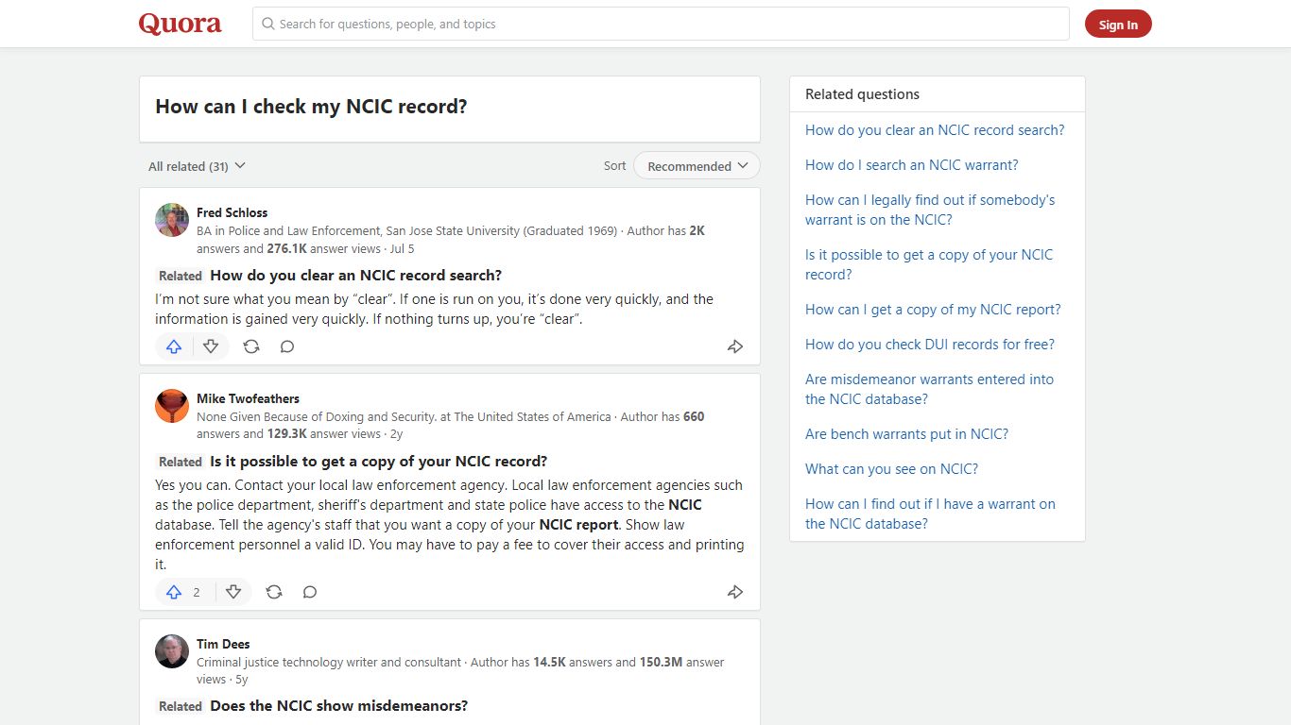Open 'Are bench warrants put in NCIC?'
The image size is (1291, 725).
906,434
